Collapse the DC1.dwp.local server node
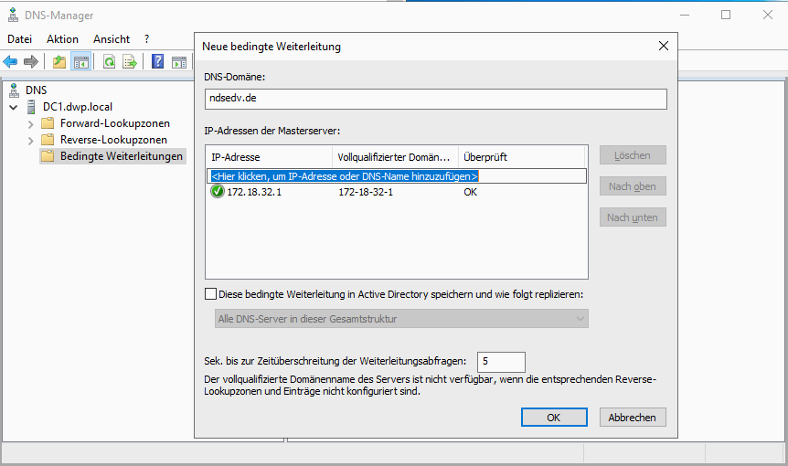 point(13,107)
